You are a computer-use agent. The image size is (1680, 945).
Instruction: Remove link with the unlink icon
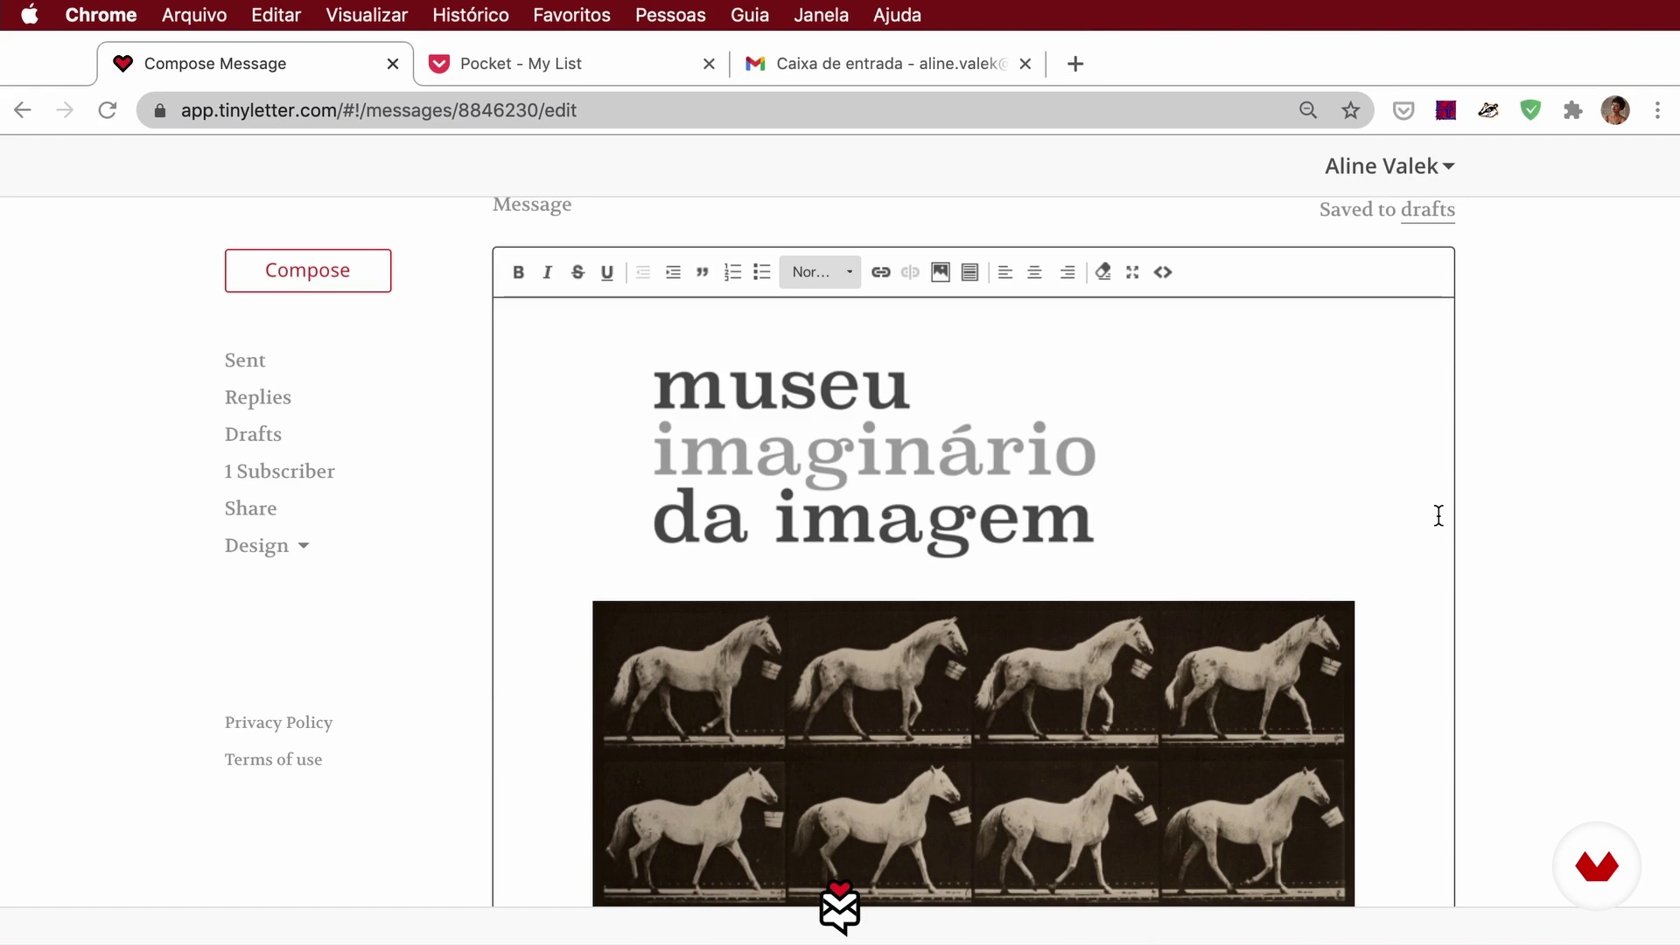910,272
